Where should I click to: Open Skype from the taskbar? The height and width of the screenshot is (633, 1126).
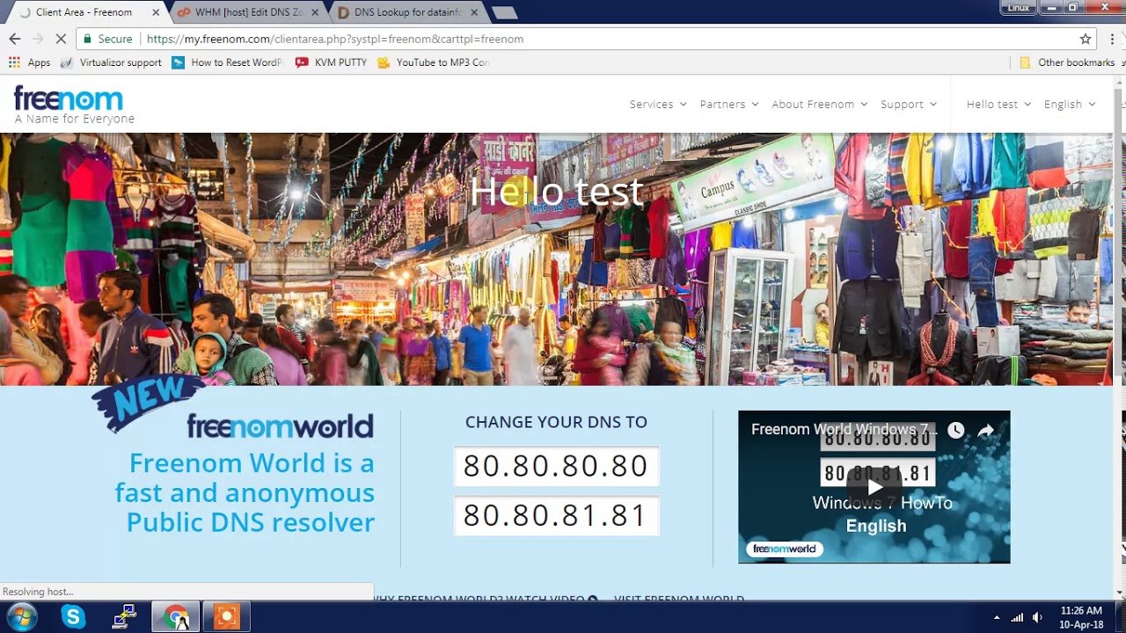(73, 617)
